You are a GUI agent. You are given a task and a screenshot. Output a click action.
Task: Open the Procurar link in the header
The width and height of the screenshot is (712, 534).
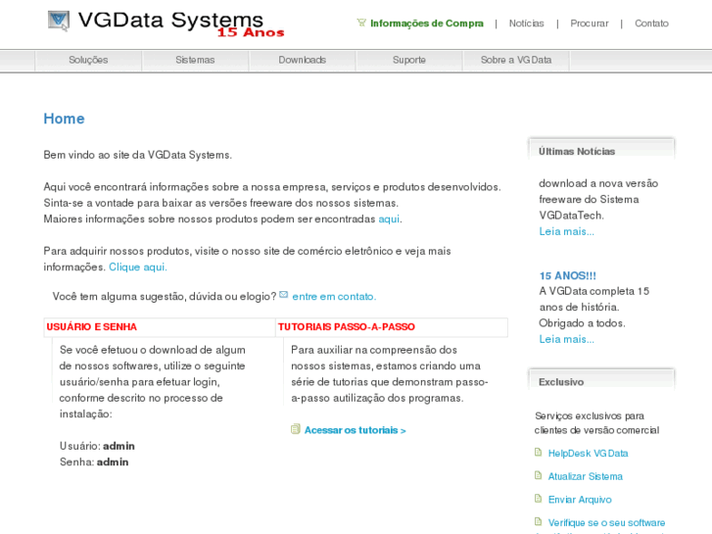[x=590, y=24]
